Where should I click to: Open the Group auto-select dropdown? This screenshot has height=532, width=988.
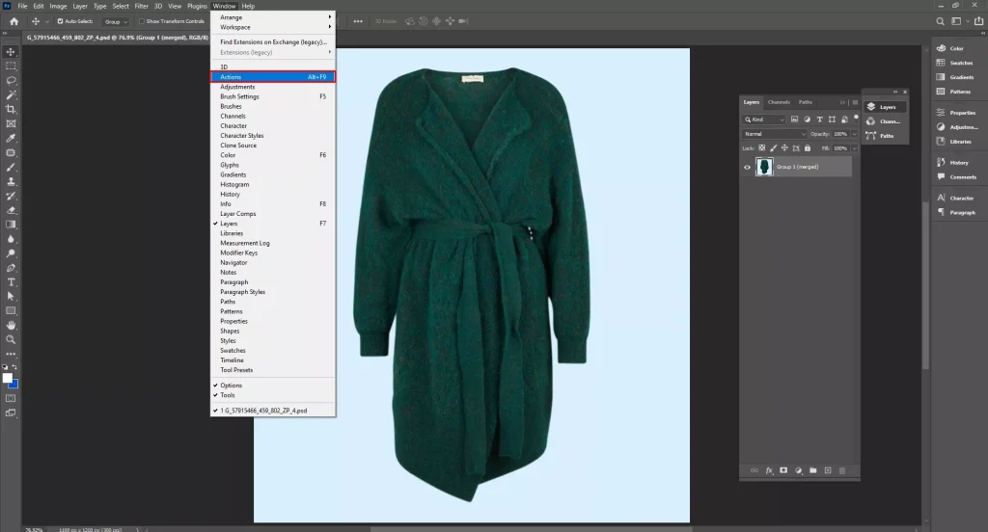coord(117,20)
